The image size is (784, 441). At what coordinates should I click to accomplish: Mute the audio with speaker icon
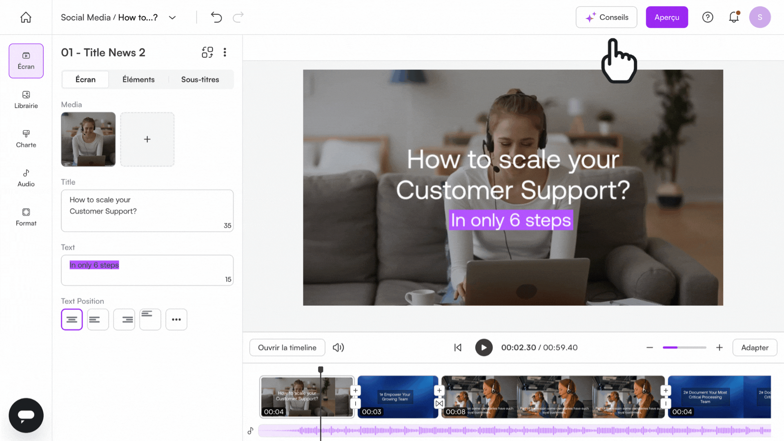click(x=339, y=347)
